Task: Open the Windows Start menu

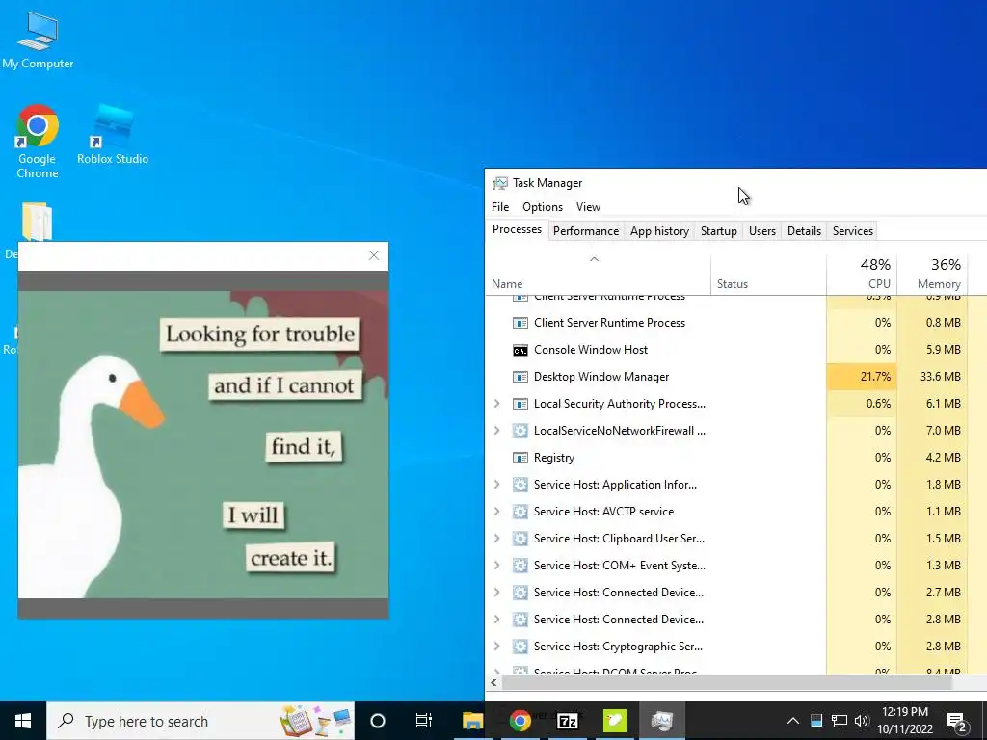Action: click(x=23, y=721)
